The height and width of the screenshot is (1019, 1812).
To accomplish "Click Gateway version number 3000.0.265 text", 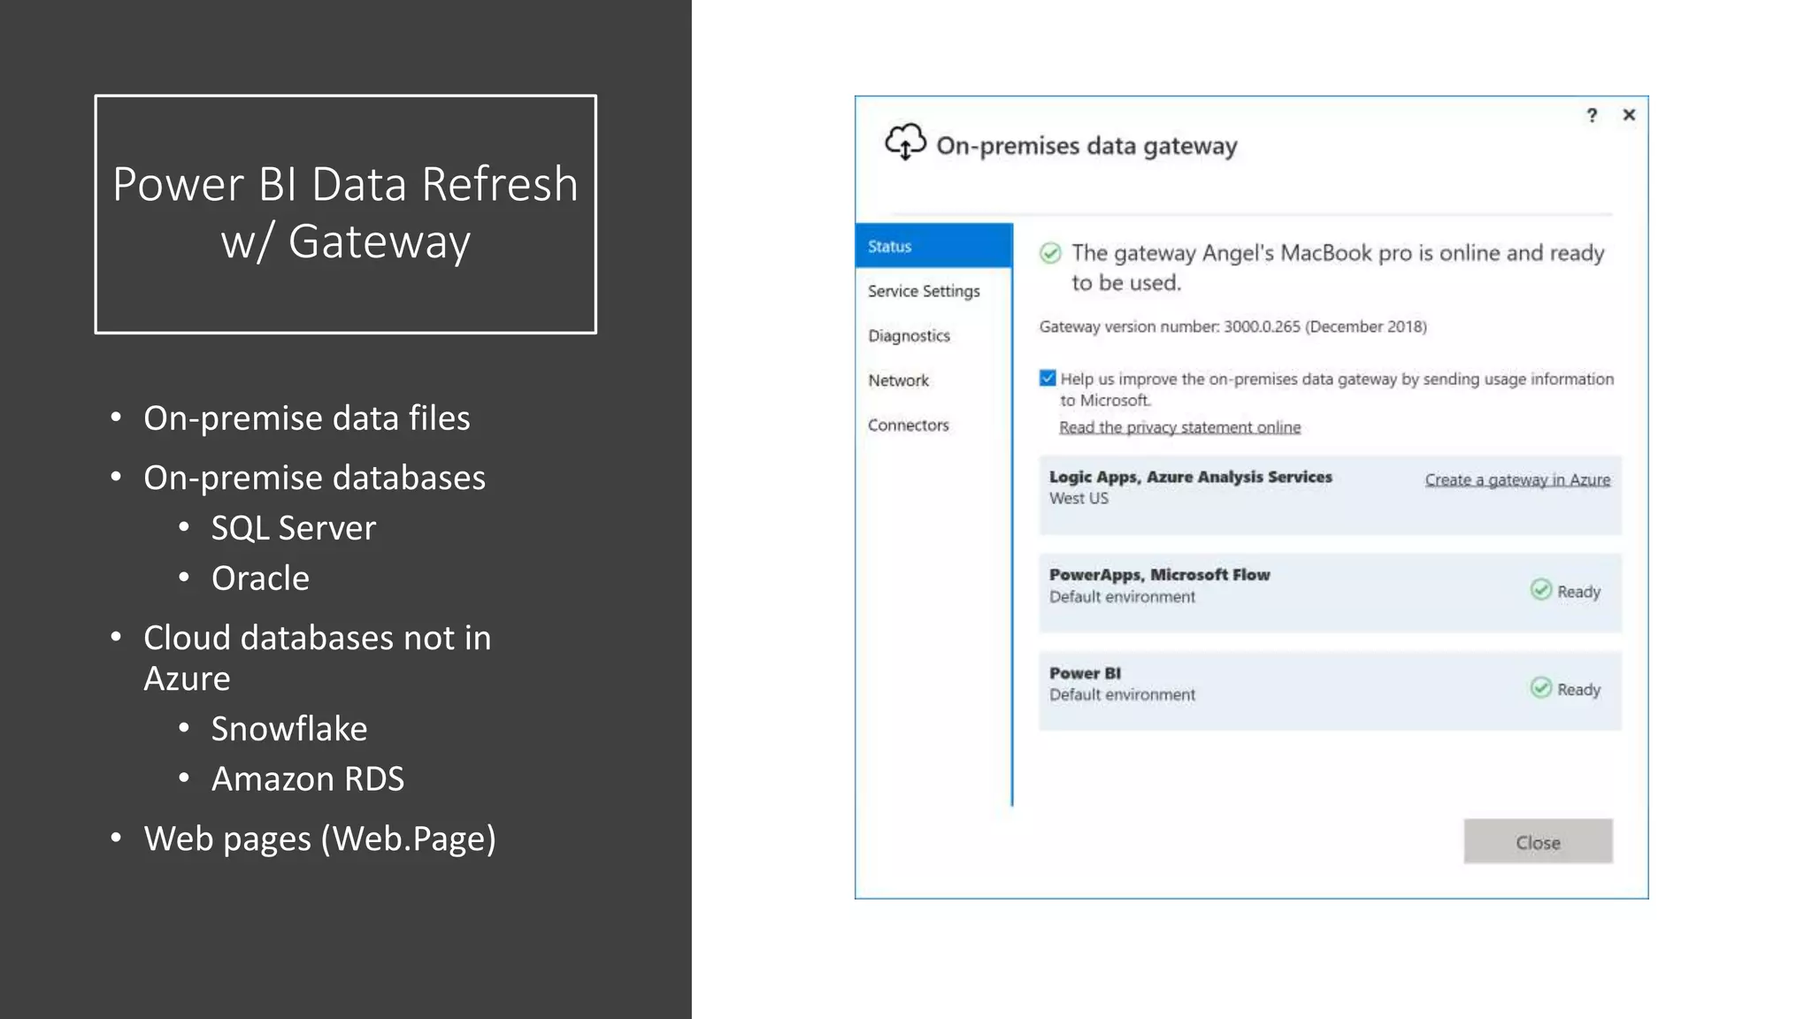I will coord(1232,326).
